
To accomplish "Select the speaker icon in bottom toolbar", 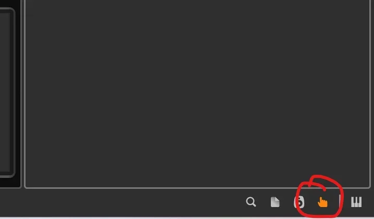I will (300, 202).
